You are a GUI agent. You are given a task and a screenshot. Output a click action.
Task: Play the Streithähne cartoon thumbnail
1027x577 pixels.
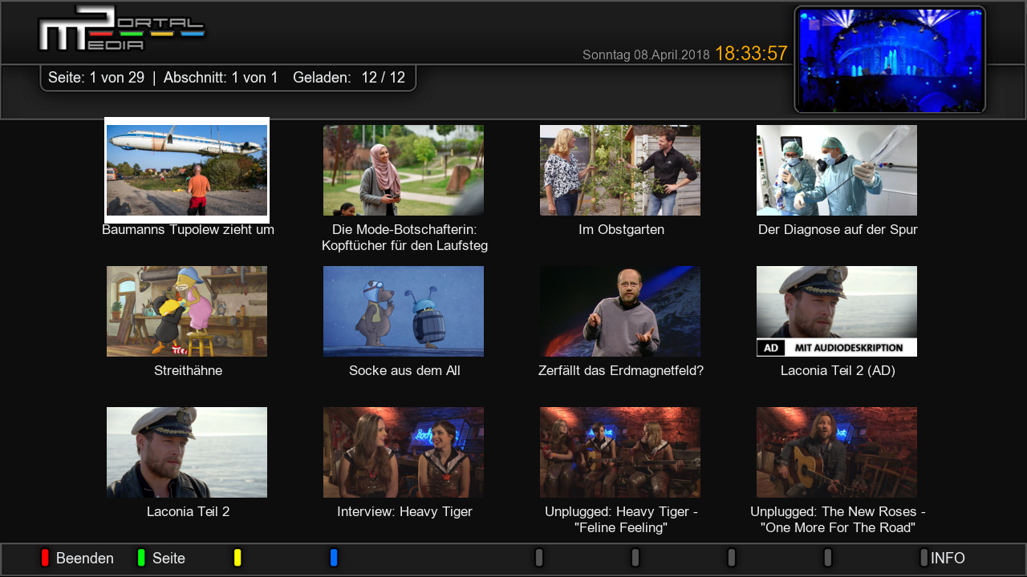click(x=187, y=311)
